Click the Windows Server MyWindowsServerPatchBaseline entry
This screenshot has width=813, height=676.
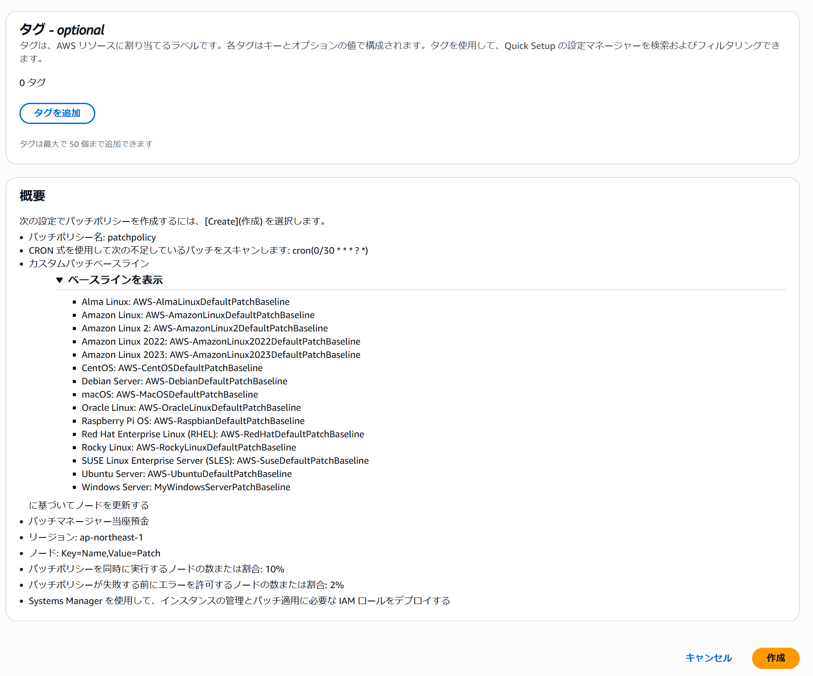click(186, 487)
